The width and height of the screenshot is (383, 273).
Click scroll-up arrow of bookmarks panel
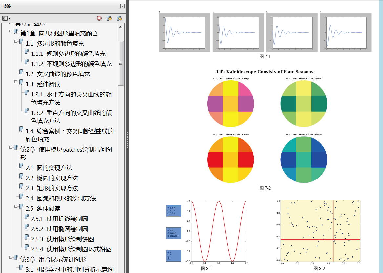(121, 27)
